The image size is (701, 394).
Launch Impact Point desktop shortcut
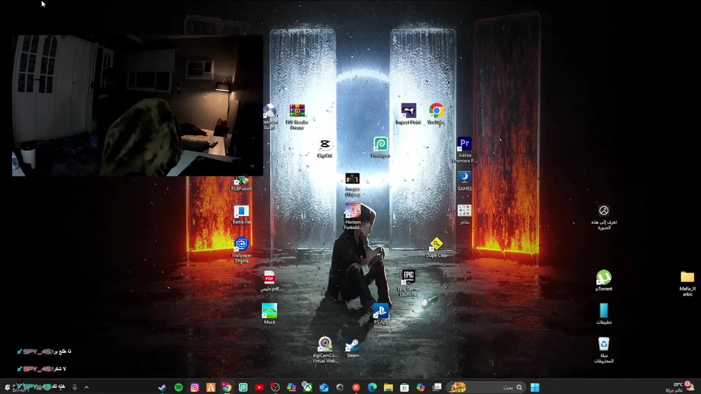click(x=408, y=114)
